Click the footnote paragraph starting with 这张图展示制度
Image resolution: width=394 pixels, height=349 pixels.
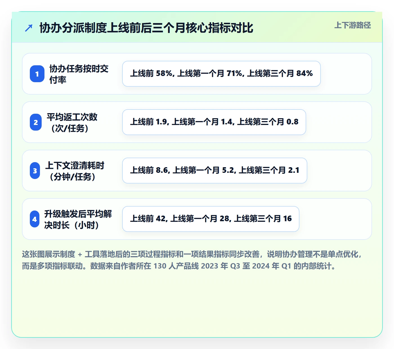point(192,260)
